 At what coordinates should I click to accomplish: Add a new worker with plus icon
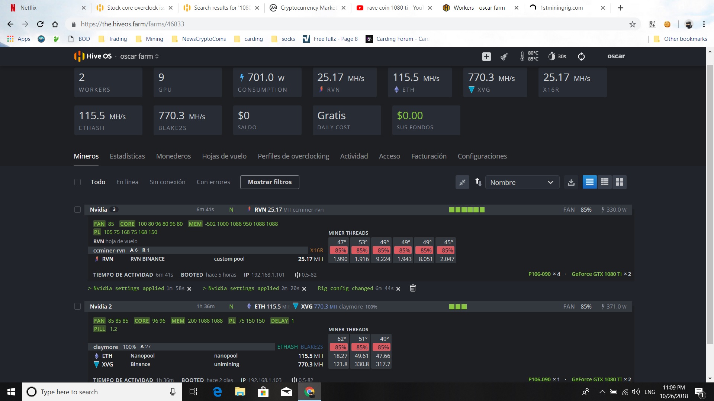coord(486,56)
